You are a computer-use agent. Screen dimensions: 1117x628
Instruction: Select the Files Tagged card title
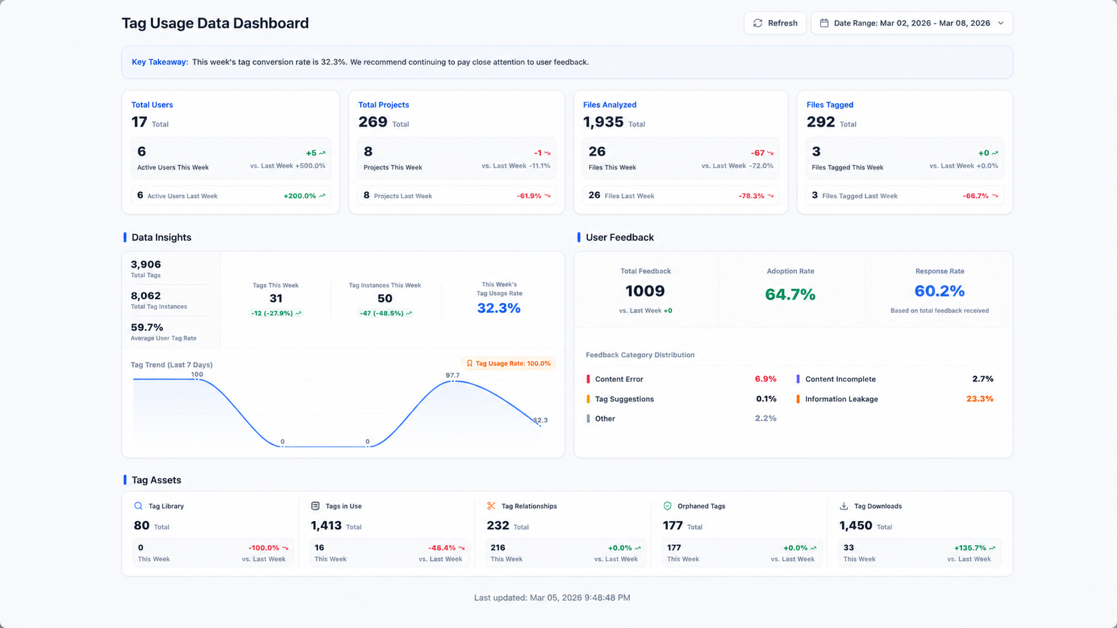point(830,105)
